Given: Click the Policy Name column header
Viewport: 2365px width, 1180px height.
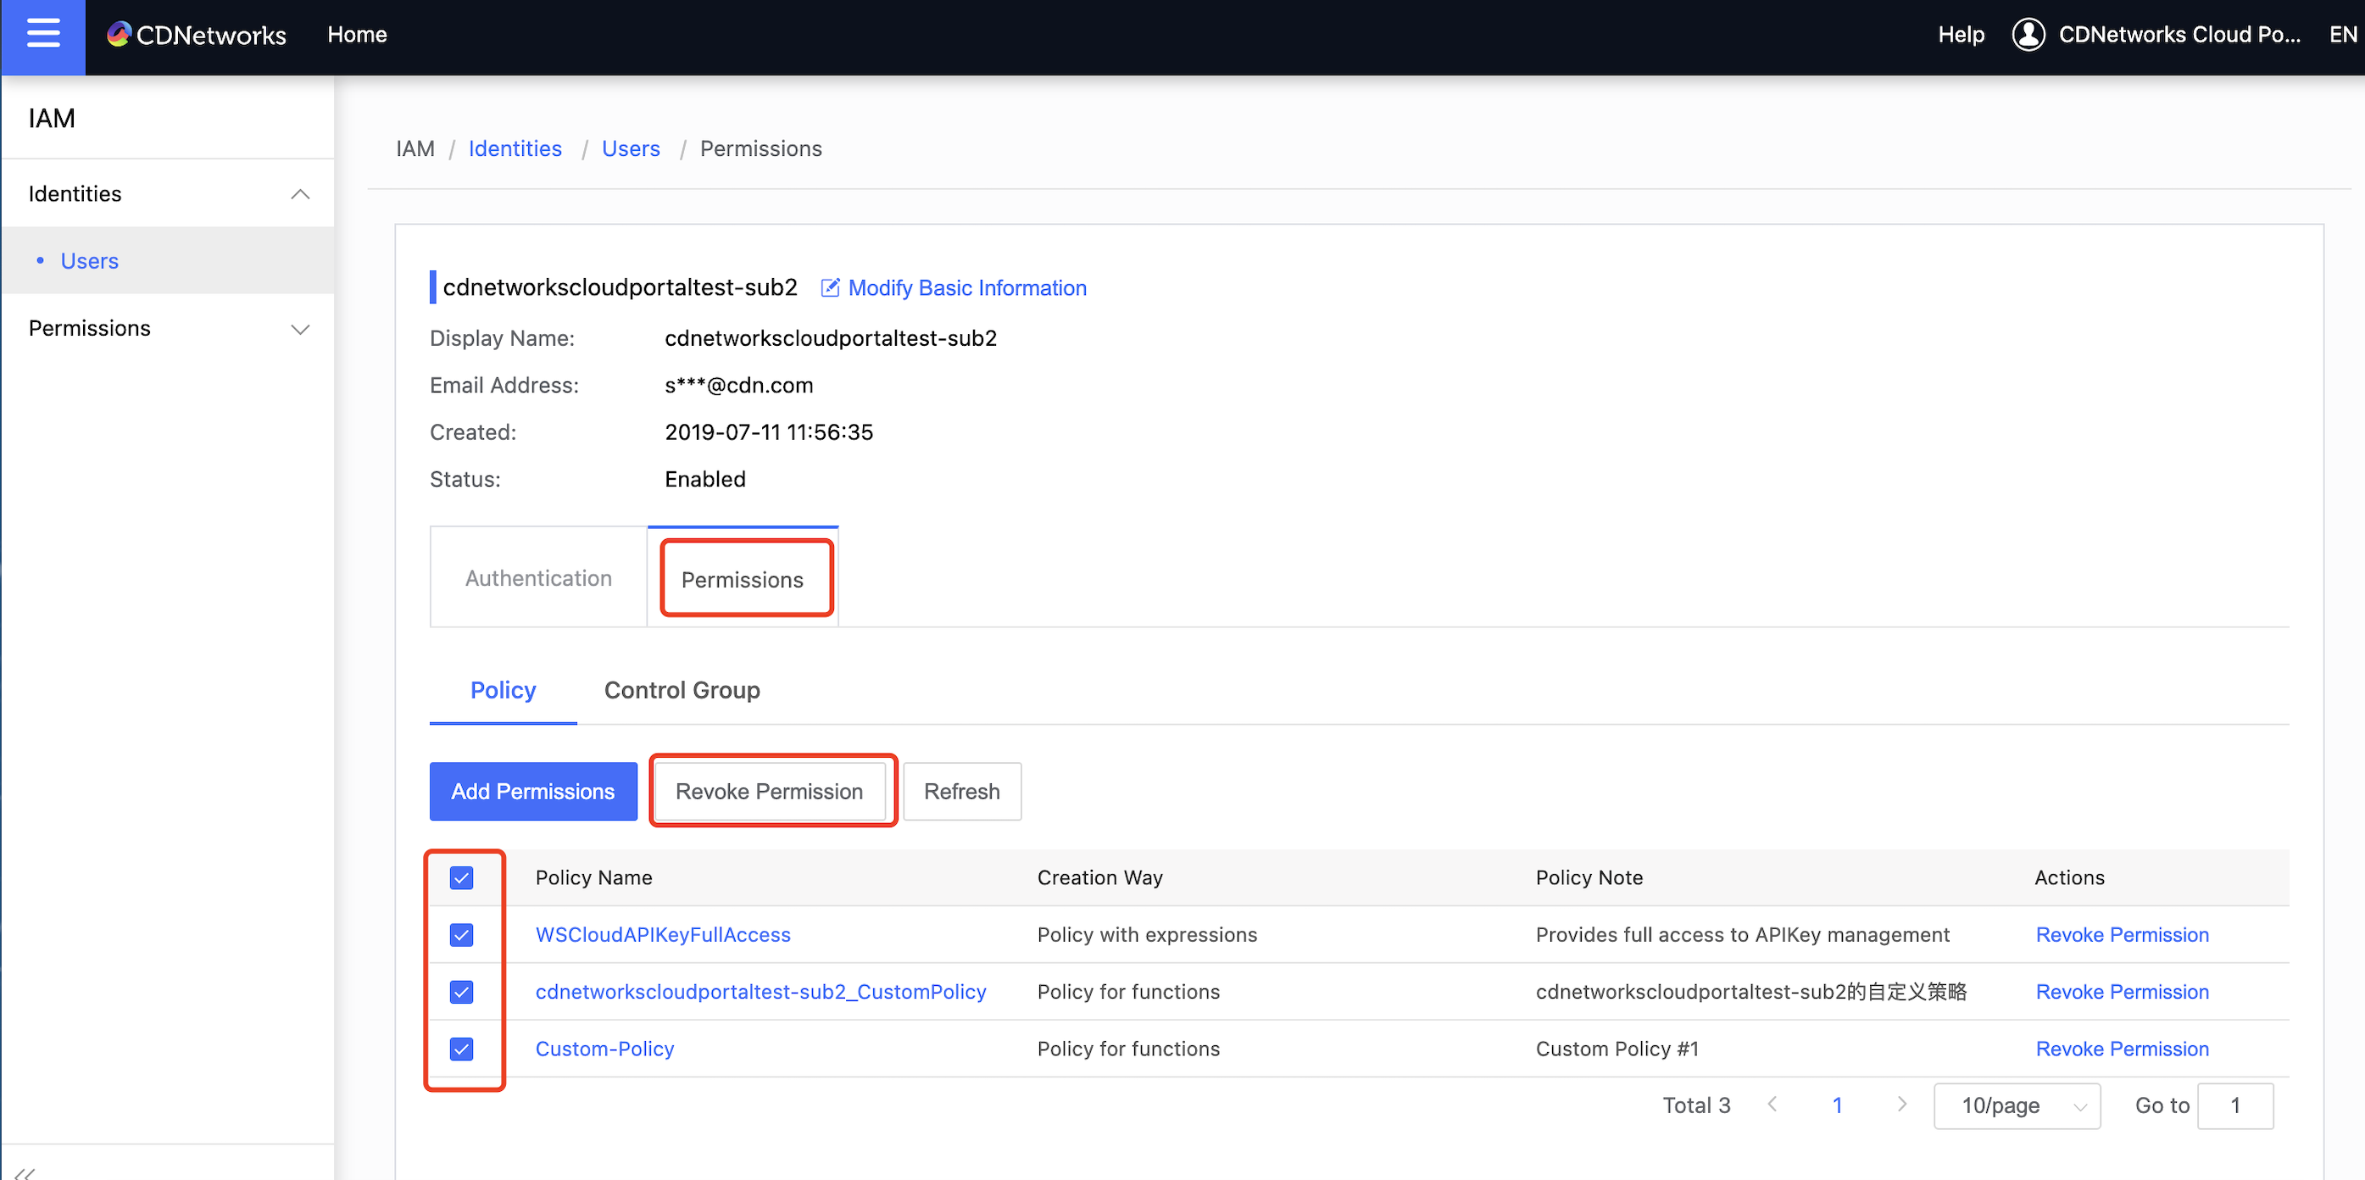Looking at the screenshot, I should [x=594, y=878].
